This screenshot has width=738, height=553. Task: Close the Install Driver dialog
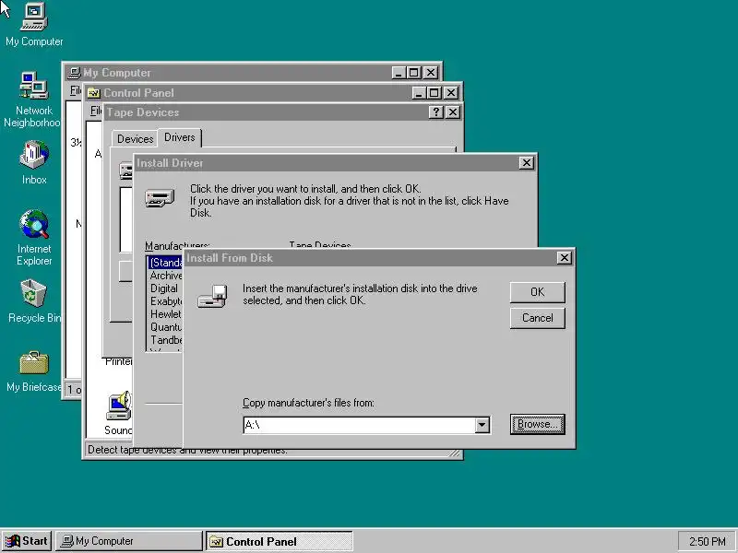click(x=526, y=163)
